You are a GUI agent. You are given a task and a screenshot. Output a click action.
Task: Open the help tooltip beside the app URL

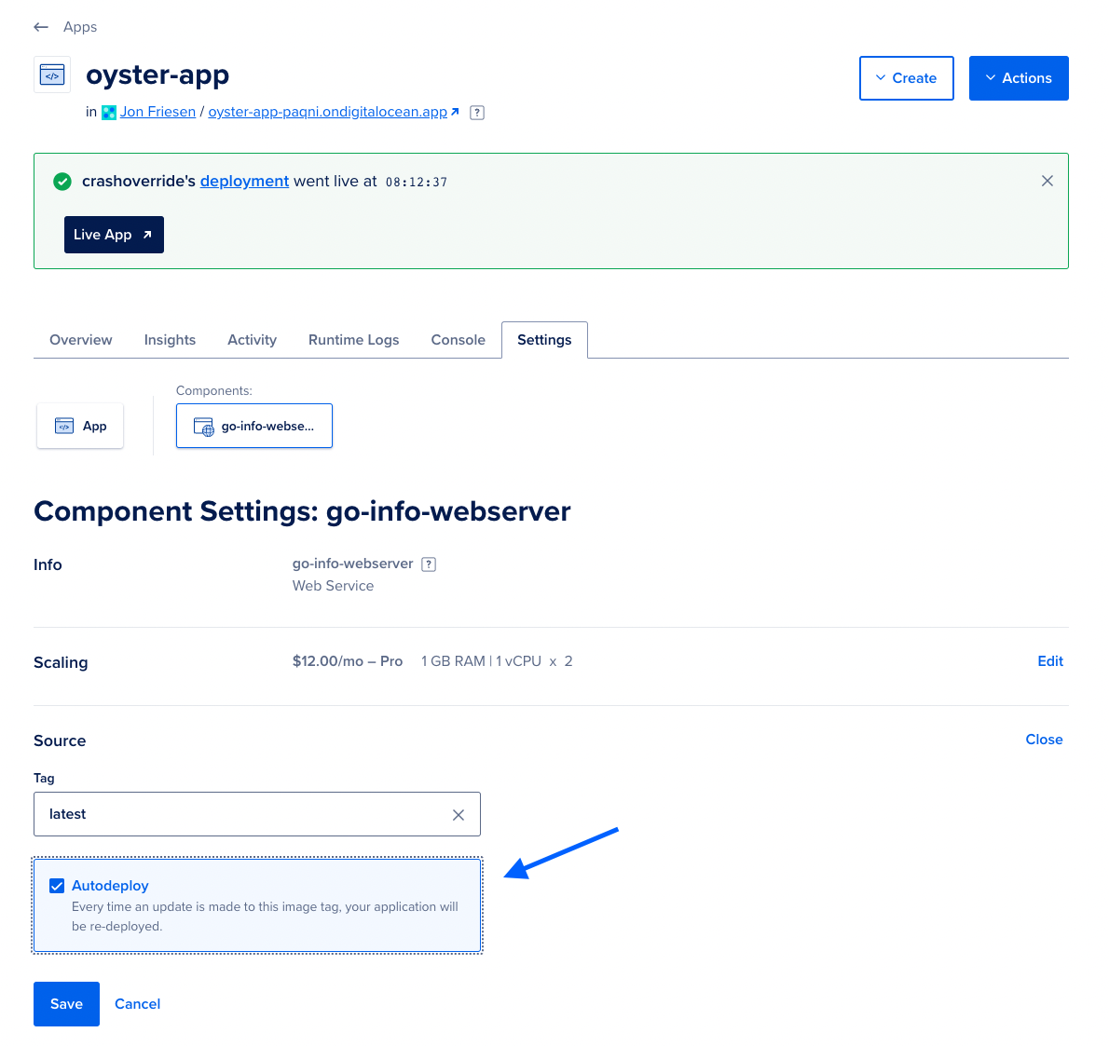pos(476,112)
